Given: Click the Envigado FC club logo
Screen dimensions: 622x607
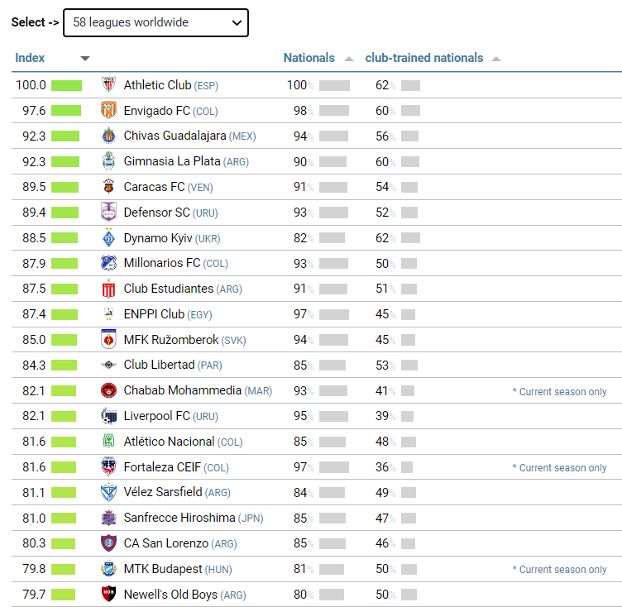Looking at the screenshot, I should (x=108, y=111).
